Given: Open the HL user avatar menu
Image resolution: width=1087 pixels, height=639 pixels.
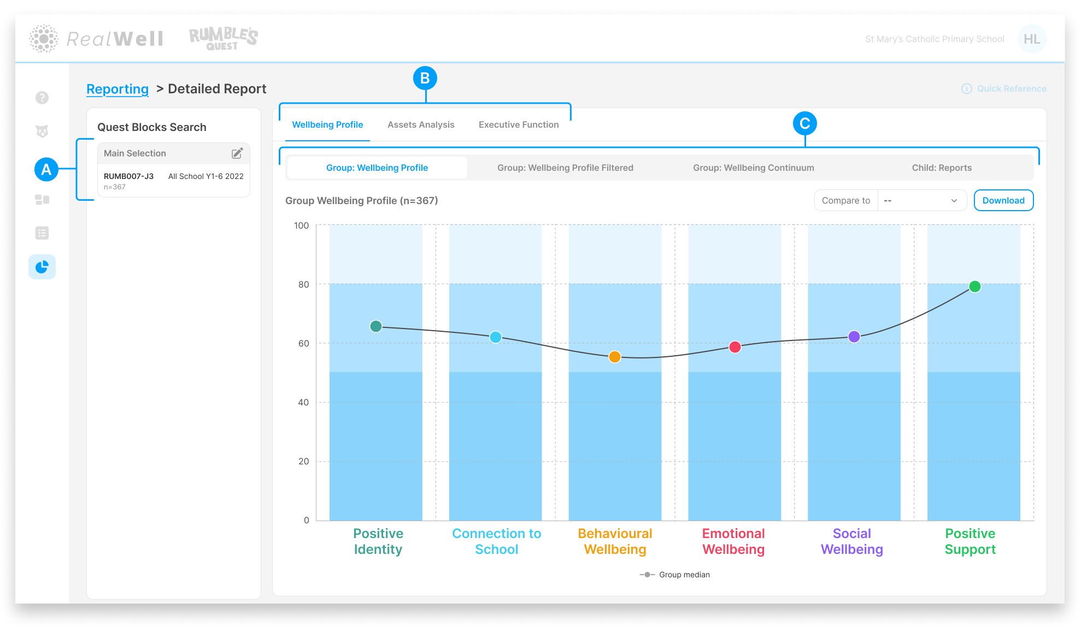Looking at the screenshot, I should [x=1031, y=39].
